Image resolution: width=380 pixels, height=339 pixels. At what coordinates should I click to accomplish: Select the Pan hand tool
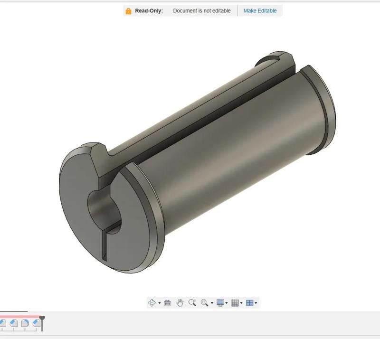coord(180,302)
